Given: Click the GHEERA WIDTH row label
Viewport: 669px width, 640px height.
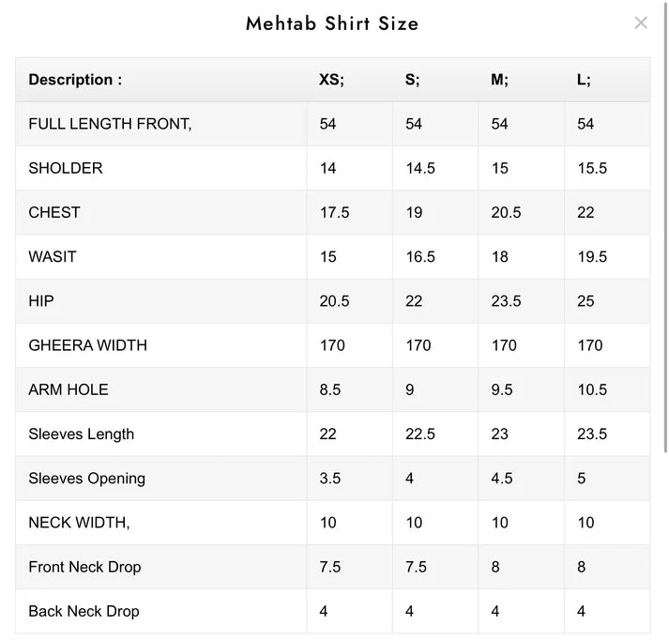Looking at the screenshot, I should click(87, 345).
